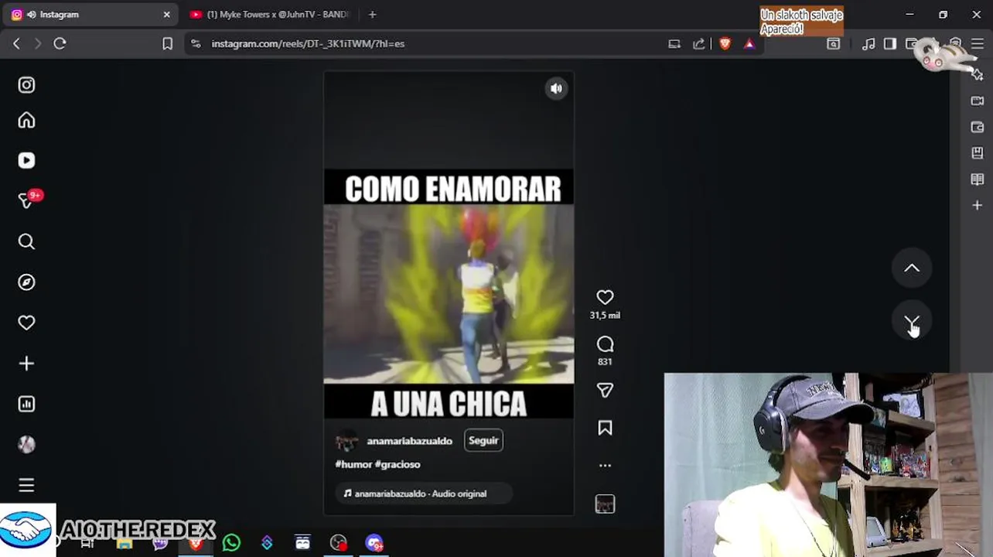
Task: Open bookmarks panel in the browser sidebar
Action: (978, 153)
